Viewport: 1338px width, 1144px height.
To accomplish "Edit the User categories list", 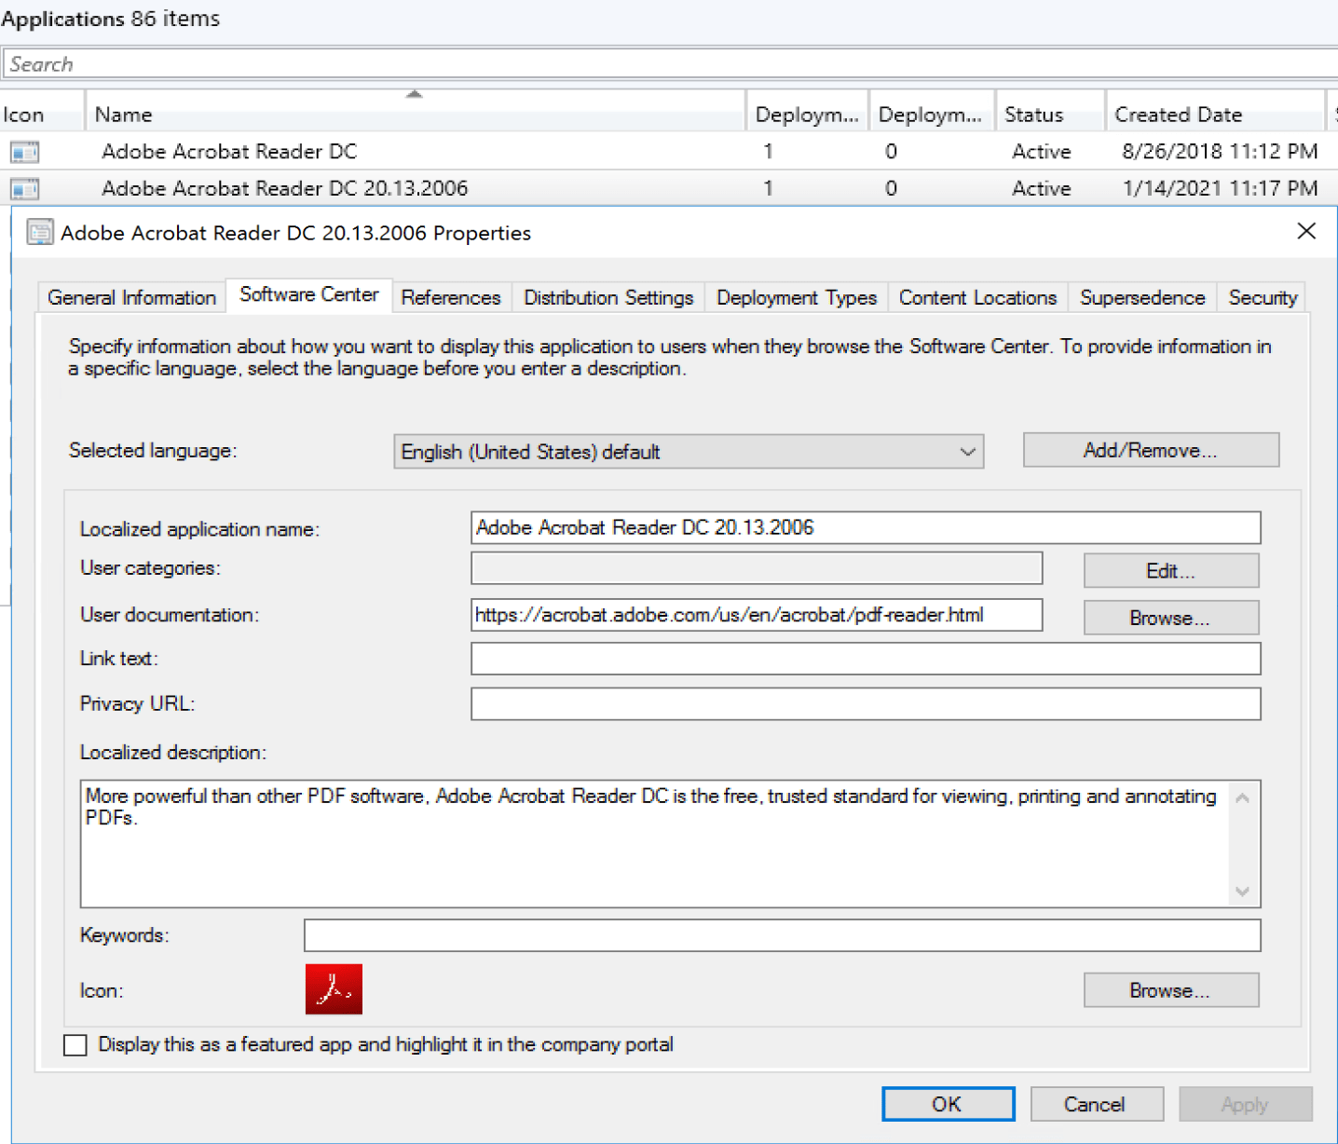I will click(1170, 569).
